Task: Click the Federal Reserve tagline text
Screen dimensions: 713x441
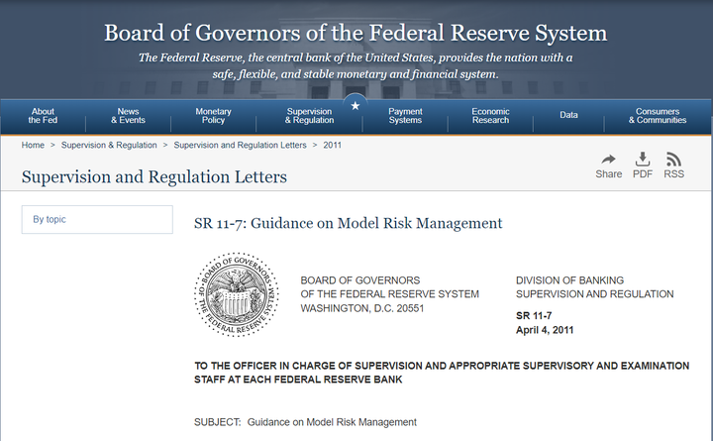Action: pyautogui.click(x=356, y=66)
